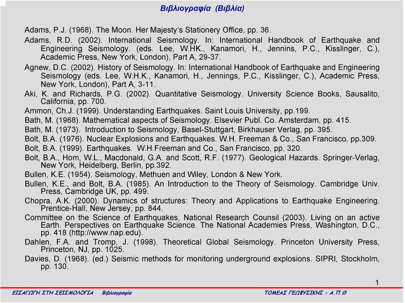405x303 pixels.
Task: Select the Committee on the Science of Earthquakes entry
Action: point(202,225)
